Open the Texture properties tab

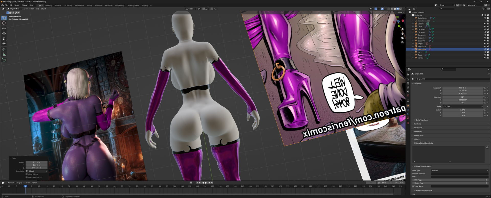[x=408, y=123]
